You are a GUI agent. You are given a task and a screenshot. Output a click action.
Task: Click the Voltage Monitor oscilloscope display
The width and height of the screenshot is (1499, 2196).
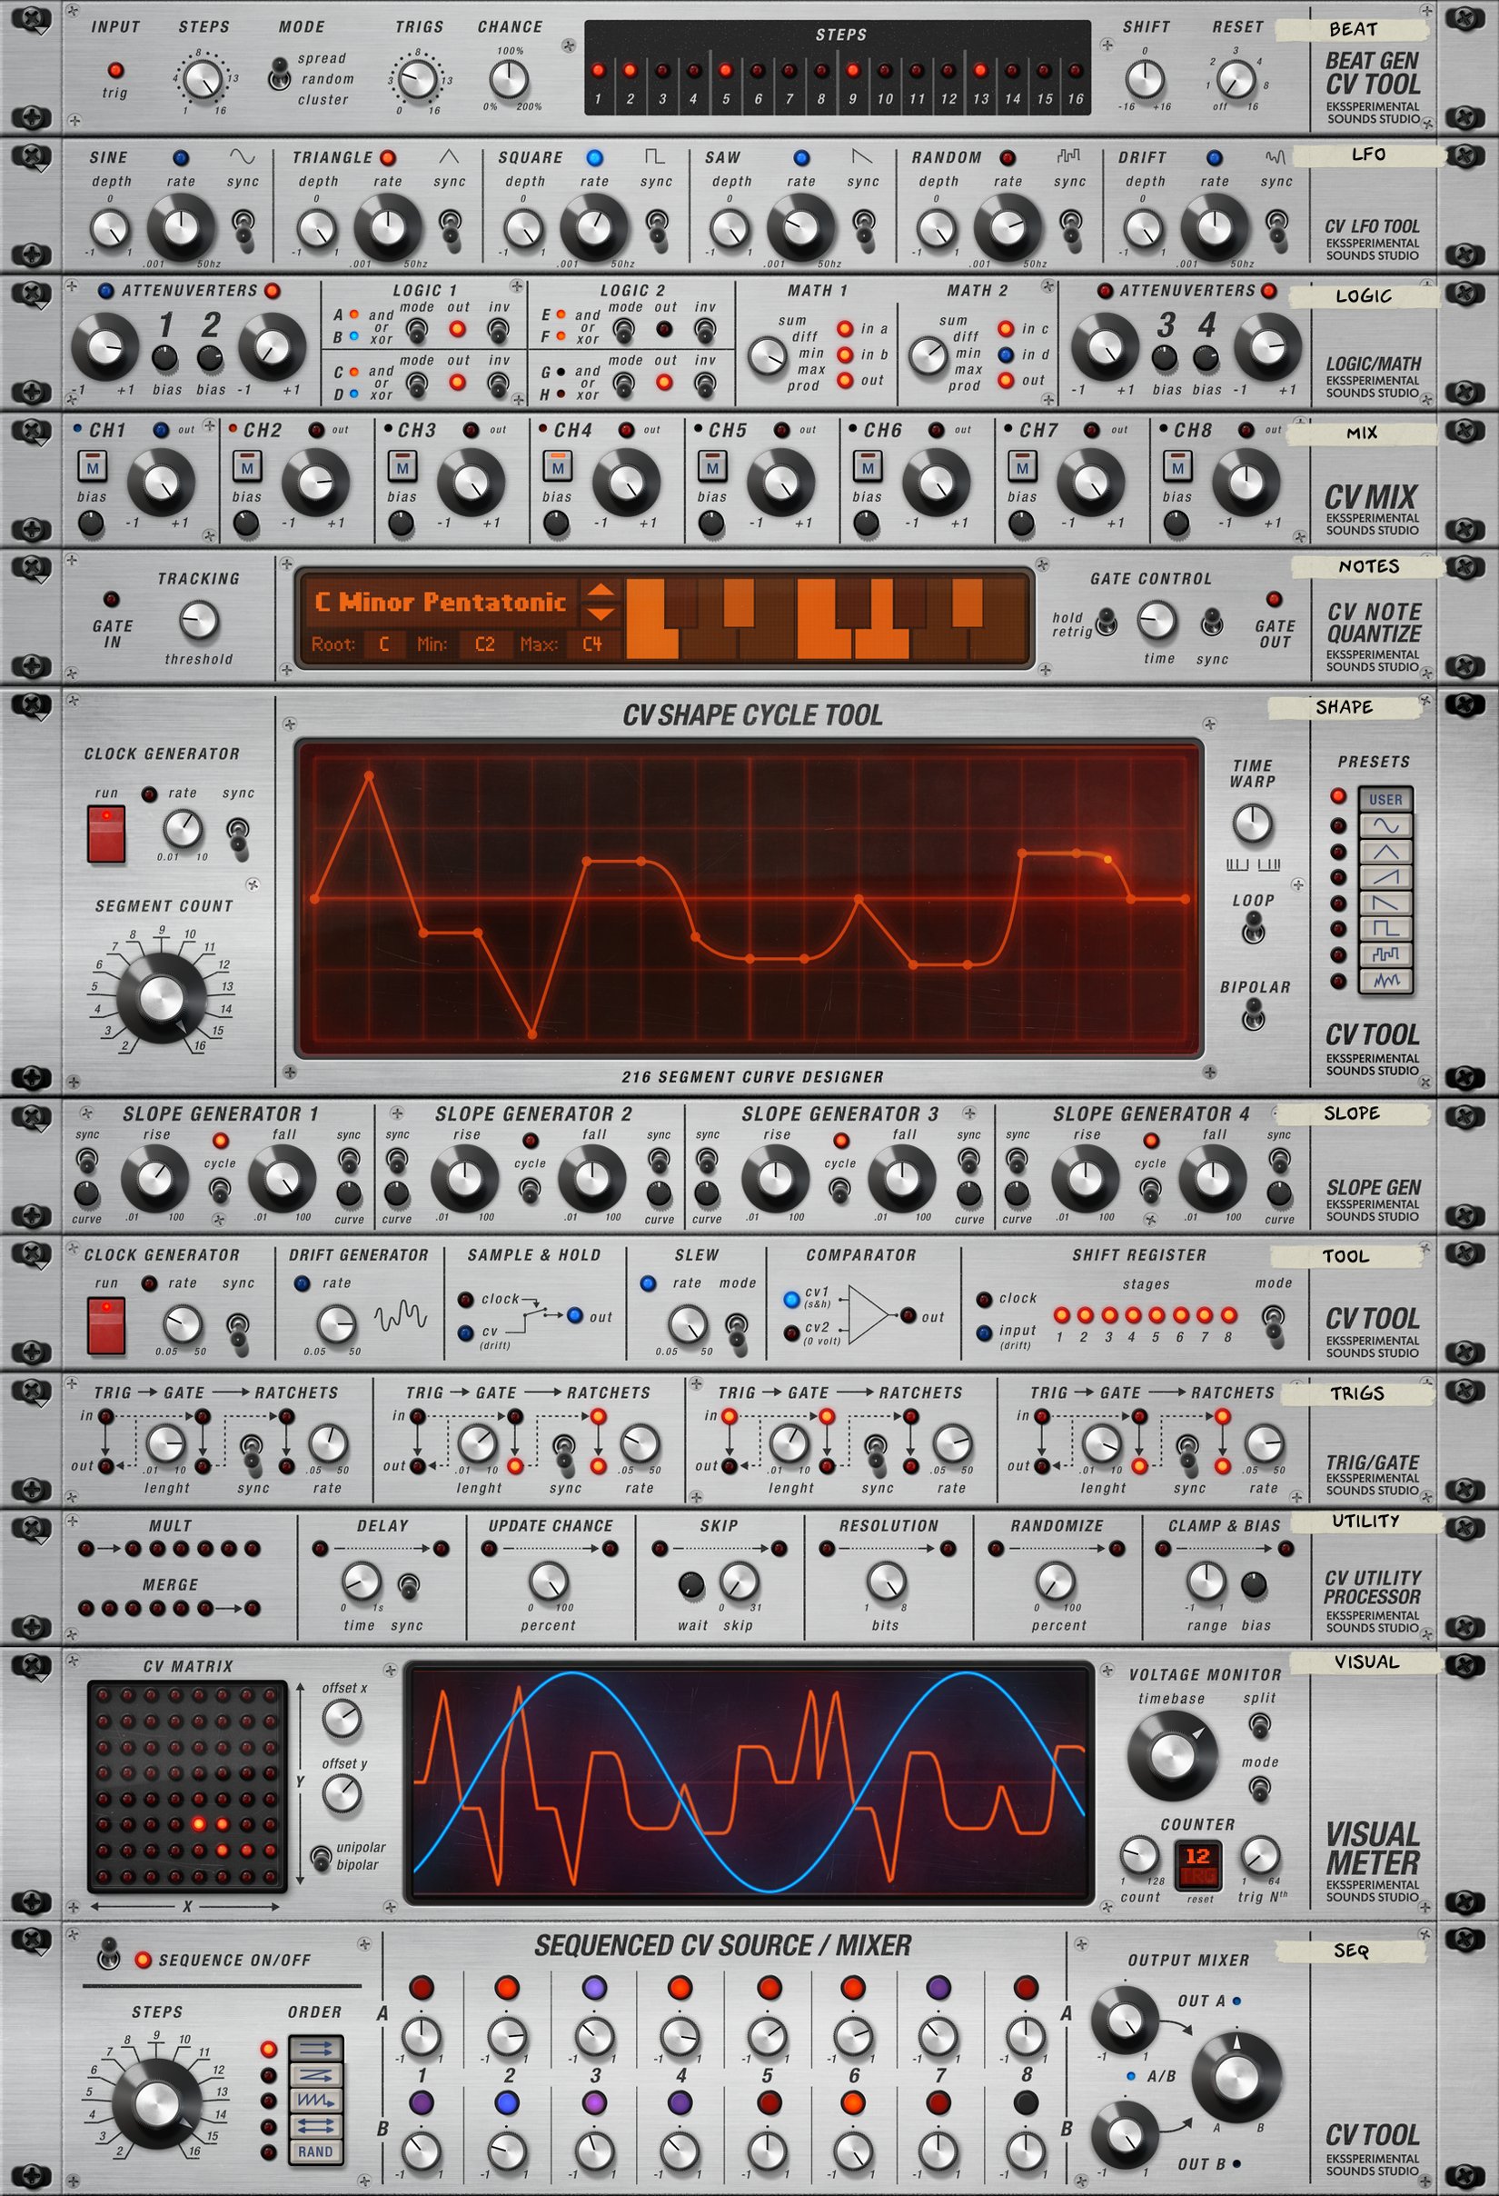click(x=749, y=1782)
